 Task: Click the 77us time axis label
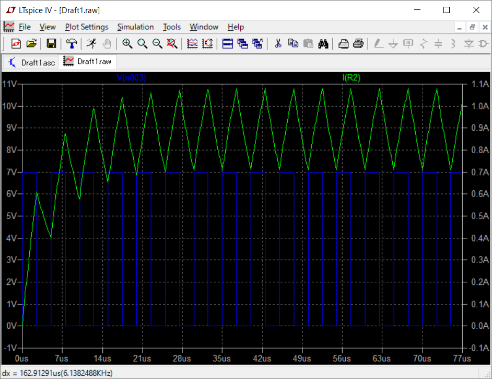pyautogui.click(x=462, y=359)
